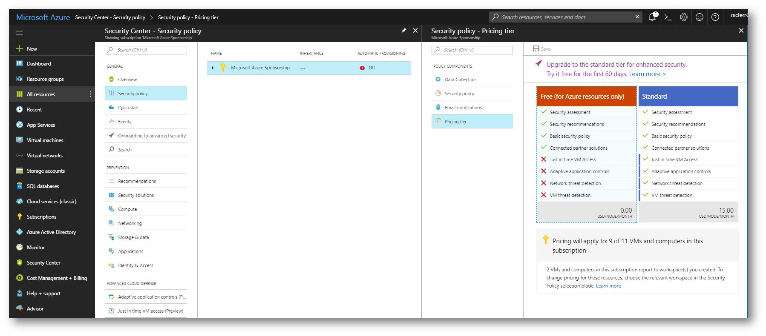Click the Cloud services (classic) icon

(x=20, y=202)
